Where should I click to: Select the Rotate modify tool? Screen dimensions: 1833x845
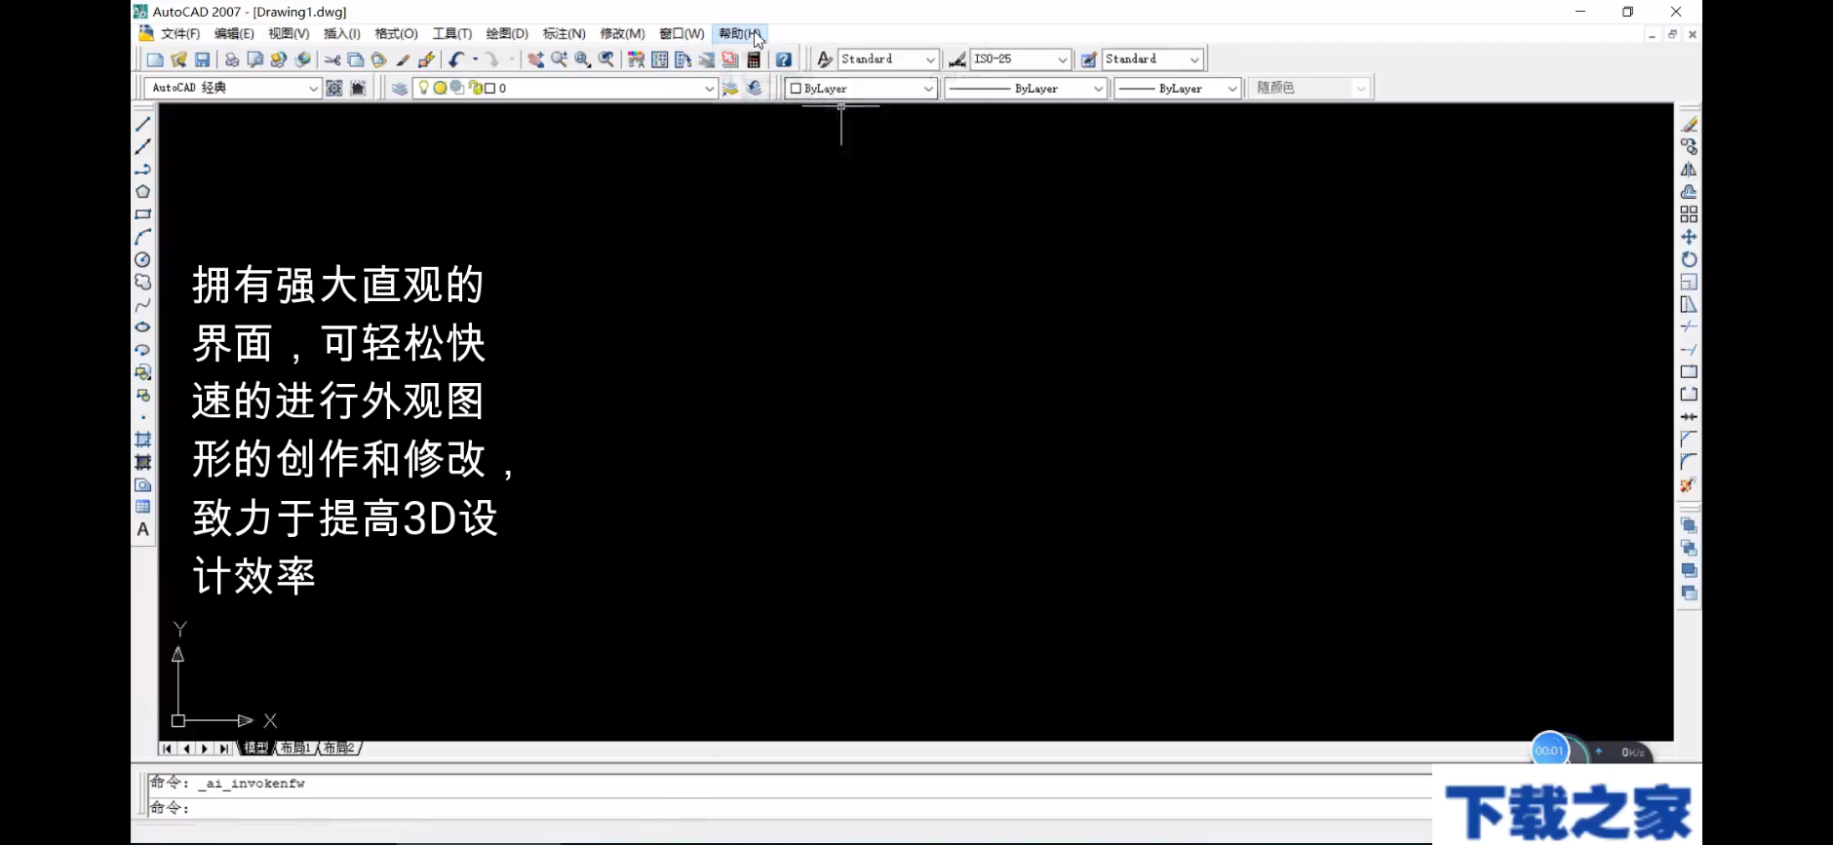(x=1689, y=259)
